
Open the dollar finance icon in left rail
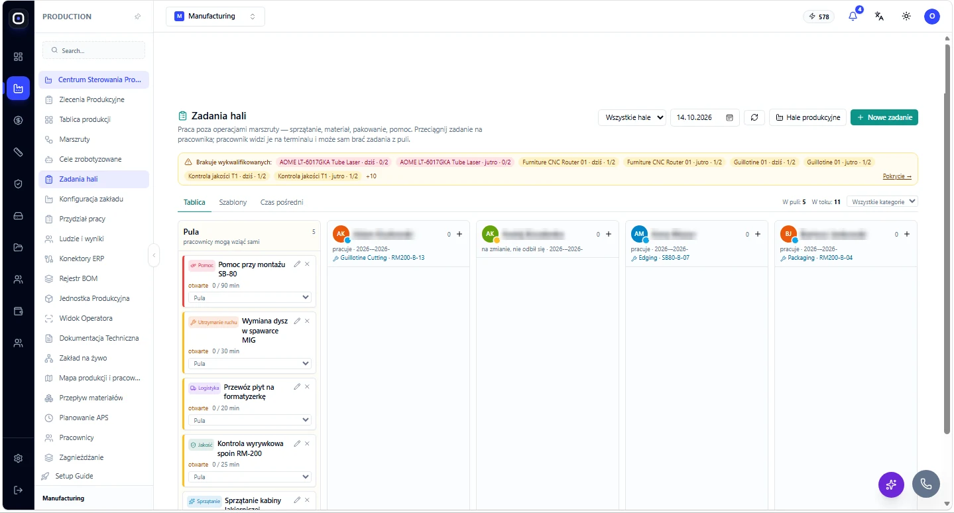(x=18, y=120)
